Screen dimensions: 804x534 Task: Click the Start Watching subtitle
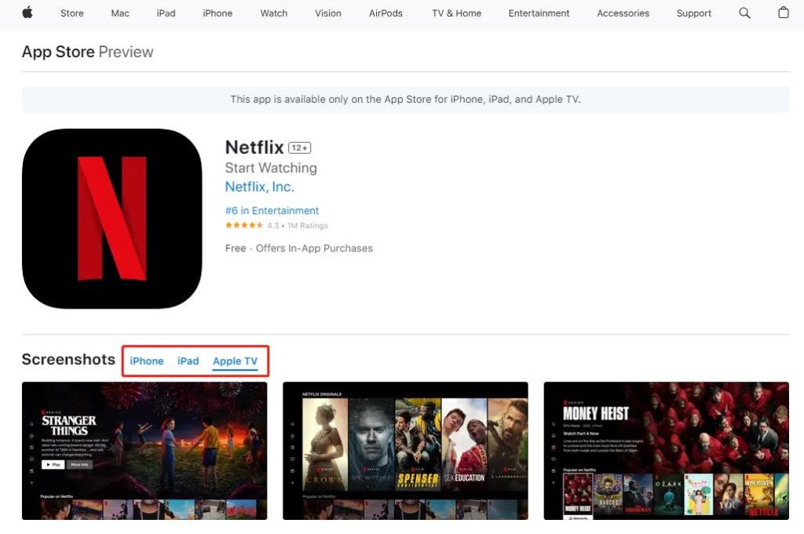[271, 168]
